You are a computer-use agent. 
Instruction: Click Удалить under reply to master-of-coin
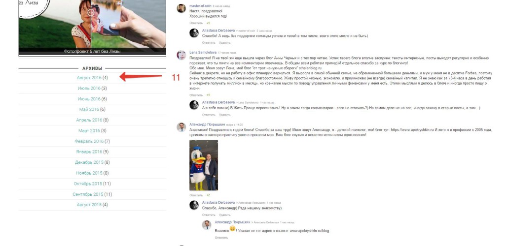coord(225,43)
